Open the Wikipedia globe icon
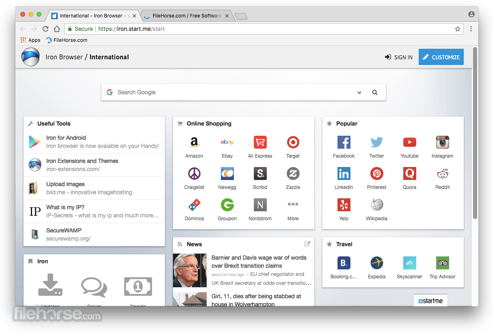493x334 pixels. [376, 205]
